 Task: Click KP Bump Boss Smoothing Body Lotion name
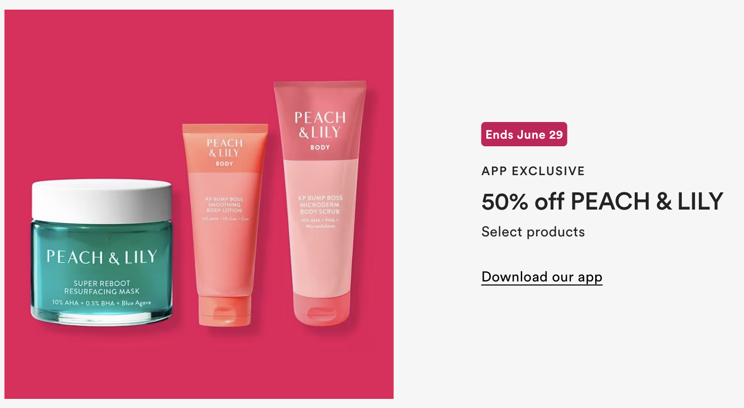tap(224, 205)
